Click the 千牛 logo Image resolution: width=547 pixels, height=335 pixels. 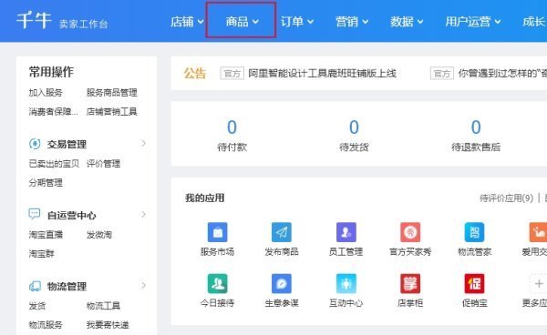click(x=34, y=20)
